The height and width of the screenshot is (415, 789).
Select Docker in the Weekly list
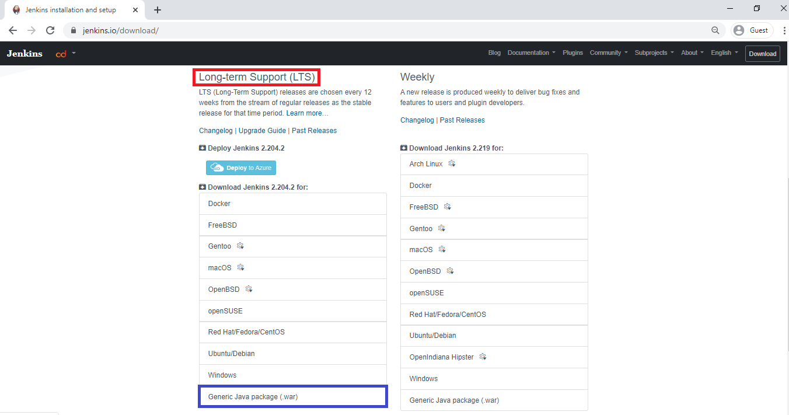coord(494,186)
